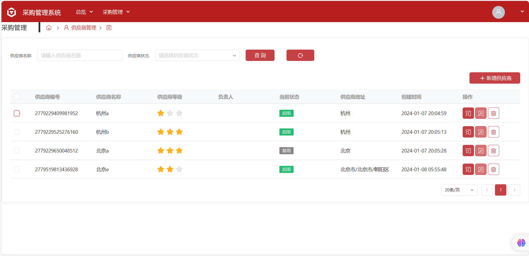
Task: Click the 新增供应商 button
Action: pyautogui.click(x=495, y=78)
